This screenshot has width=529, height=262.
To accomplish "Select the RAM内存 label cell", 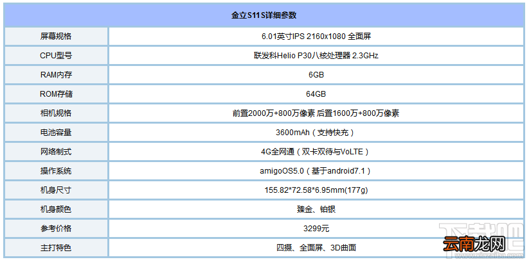I will pyautogui.click(x=56, y=75).
